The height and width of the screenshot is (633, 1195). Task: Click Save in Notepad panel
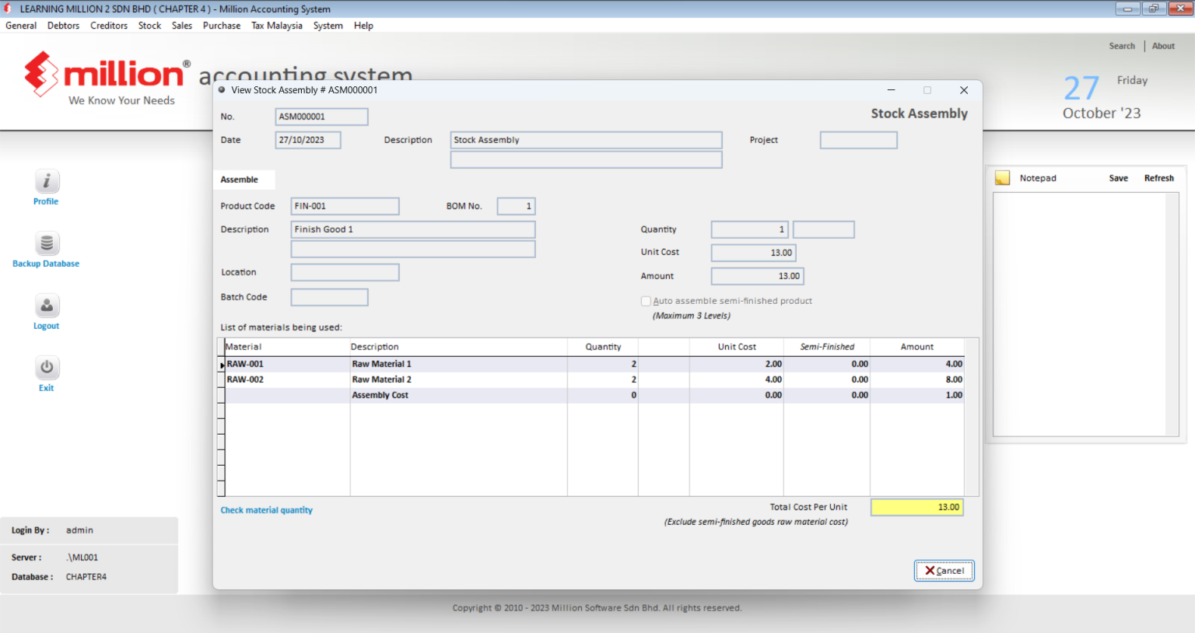tap(1119, 178)
